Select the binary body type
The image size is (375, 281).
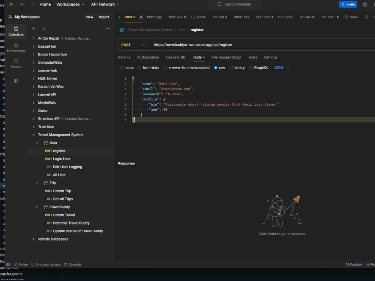point(231,68)
